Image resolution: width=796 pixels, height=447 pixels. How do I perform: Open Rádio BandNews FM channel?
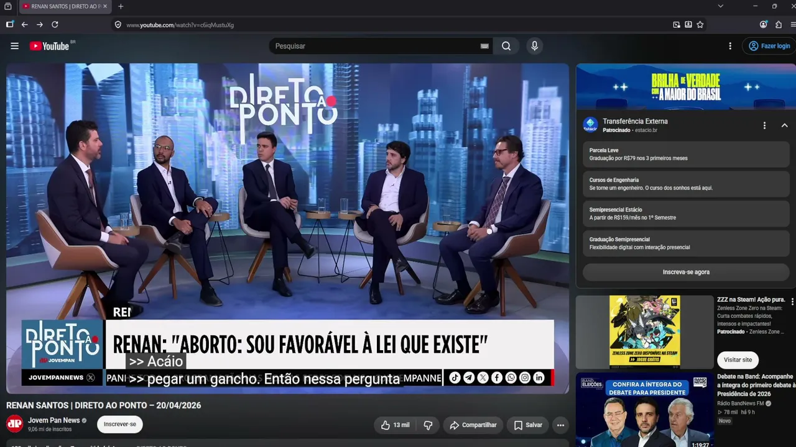pos(740,404)
